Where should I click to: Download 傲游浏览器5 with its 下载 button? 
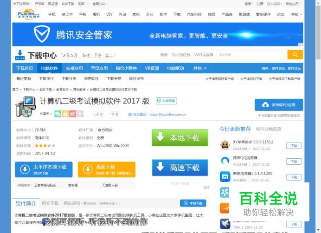[294, 177]
